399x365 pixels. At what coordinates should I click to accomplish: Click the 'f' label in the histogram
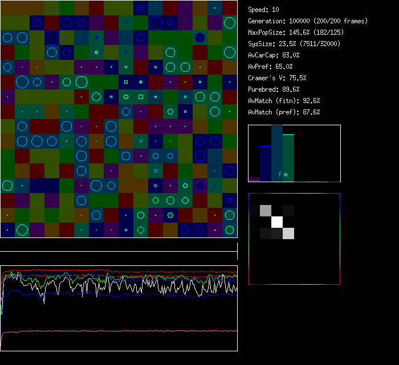[280, 174]
